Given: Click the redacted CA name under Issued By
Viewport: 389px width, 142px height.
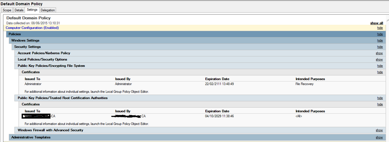Looking at the screenshot, I should (x=128, y=116).
